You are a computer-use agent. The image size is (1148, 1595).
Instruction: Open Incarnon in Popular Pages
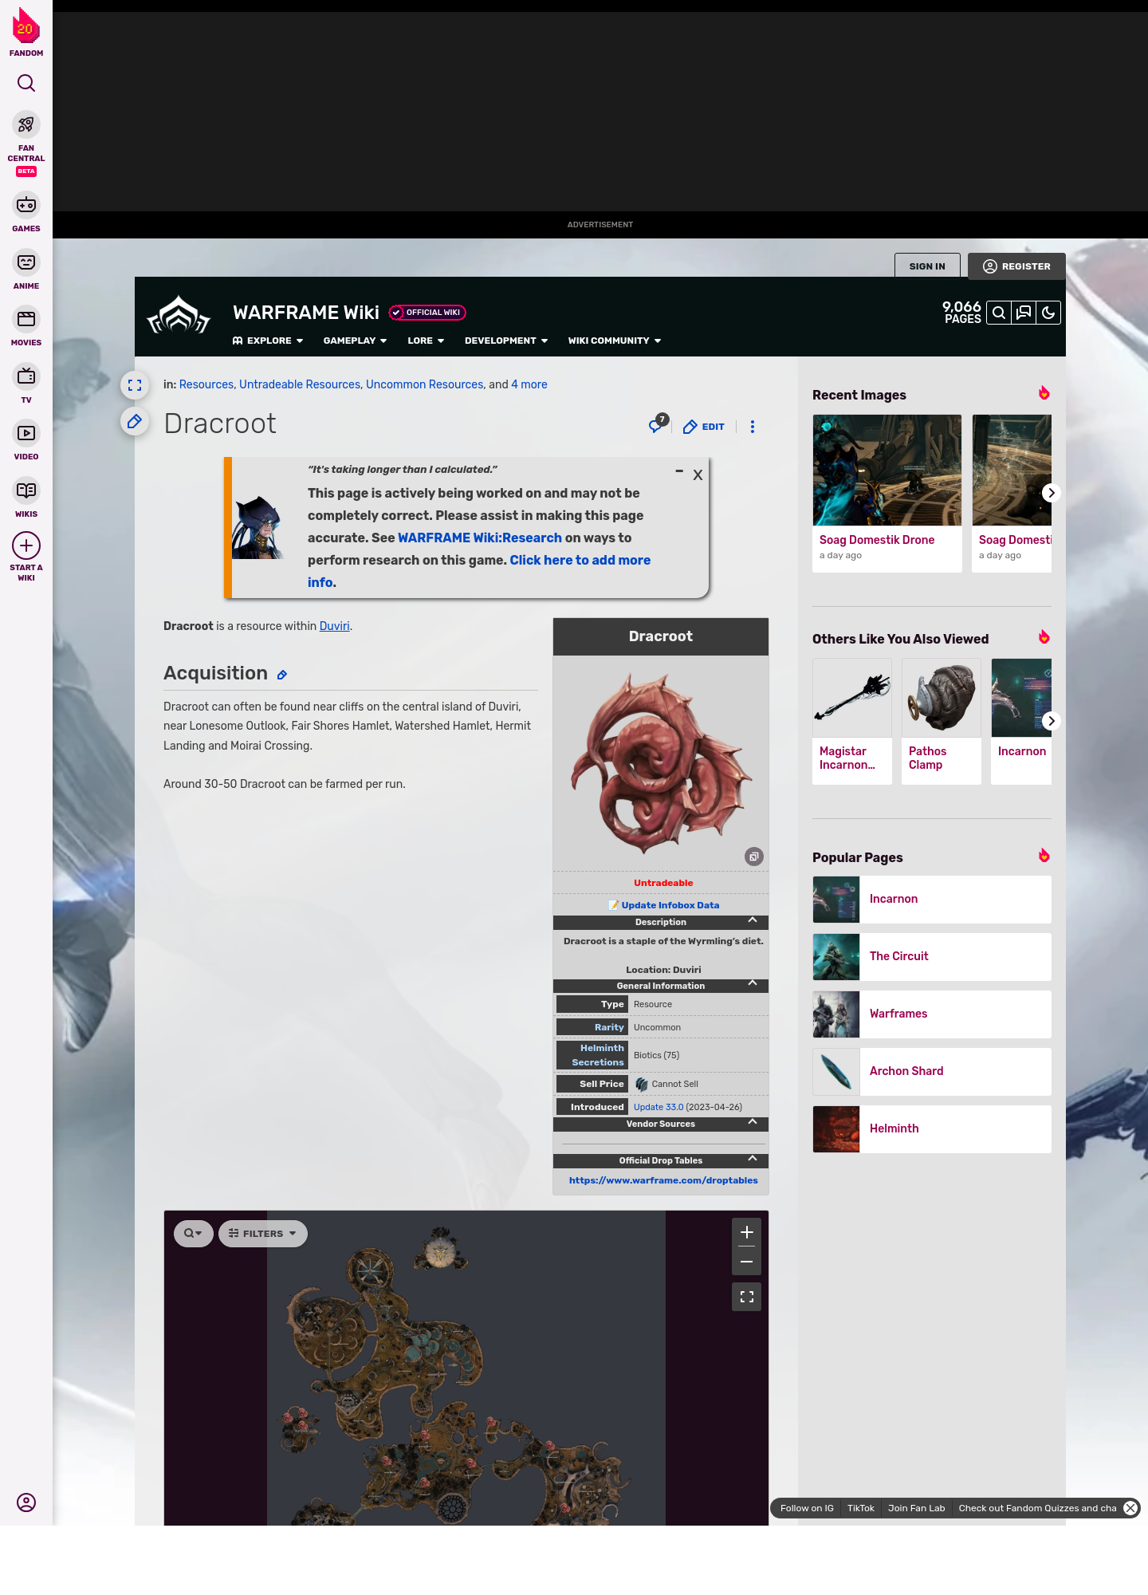pos(932,900)
